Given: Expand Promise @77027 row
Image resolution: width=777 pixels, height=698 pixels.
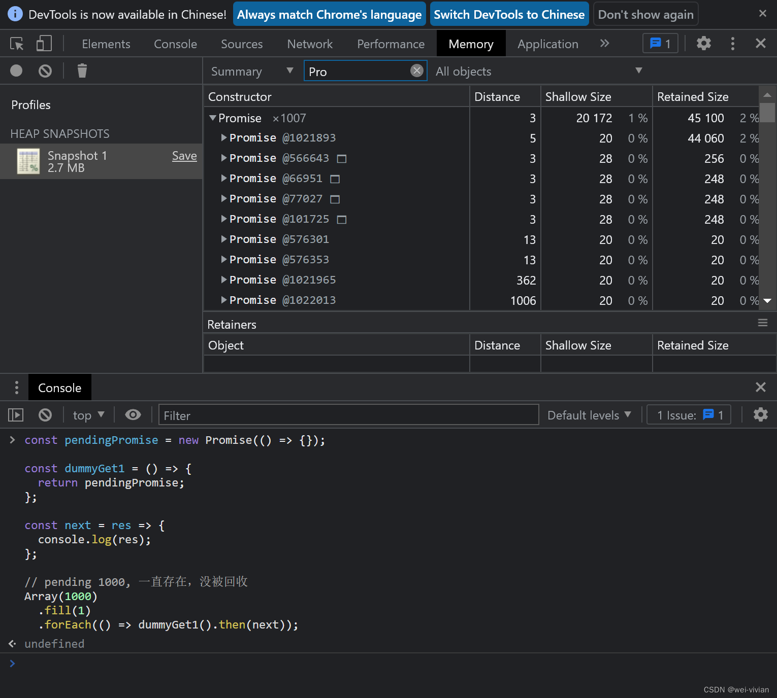Looking at the screenshot, I should (224, 198).
